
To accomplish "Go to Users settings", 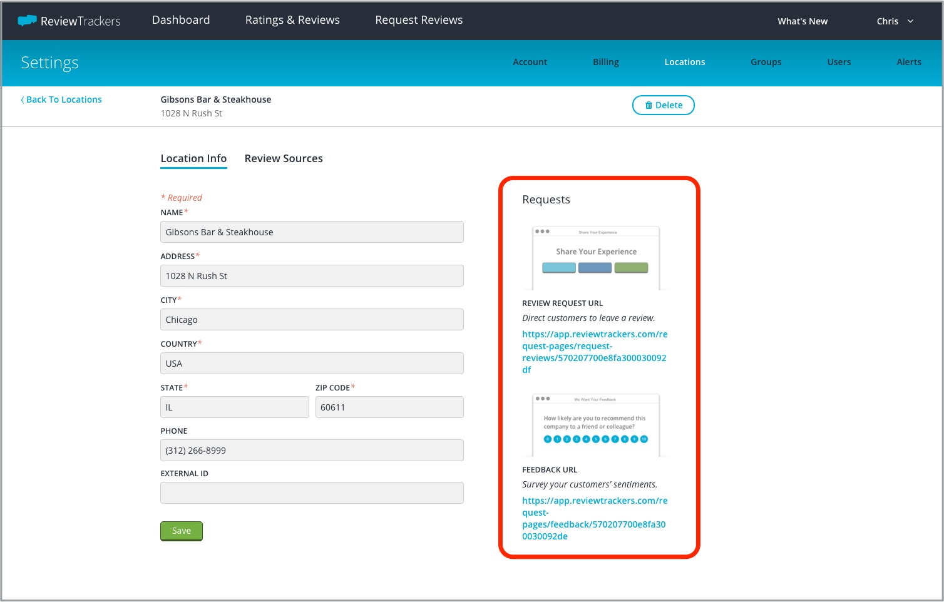I will pyautogui.click(x=839, y=62).
